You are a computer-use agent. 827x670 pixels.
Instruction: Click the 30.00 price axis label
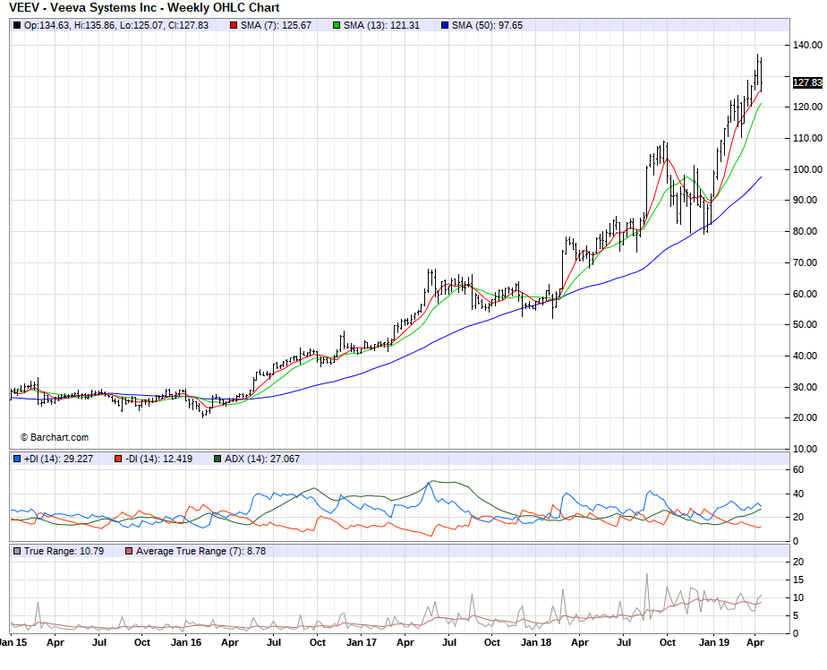805,387
